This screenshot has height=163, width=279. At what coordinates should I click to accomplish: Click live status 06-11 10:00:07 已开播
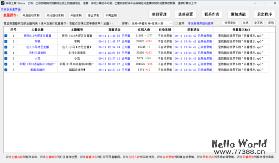[114, 64]
